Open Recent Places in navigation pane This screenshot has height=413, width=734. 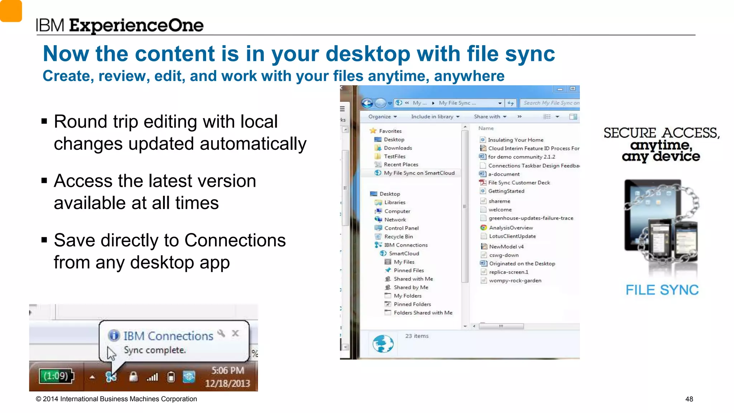[396, 165]
